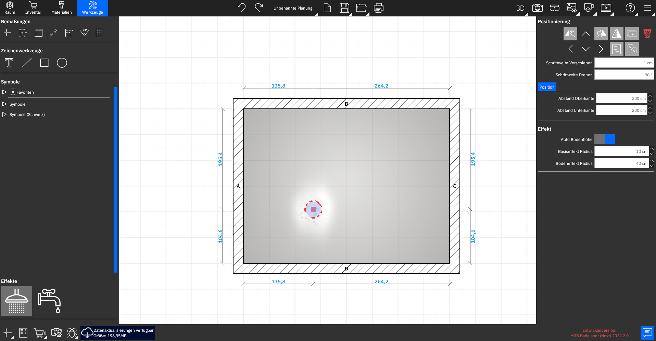Expand the Favoriten symbol group

coord(4,92)
